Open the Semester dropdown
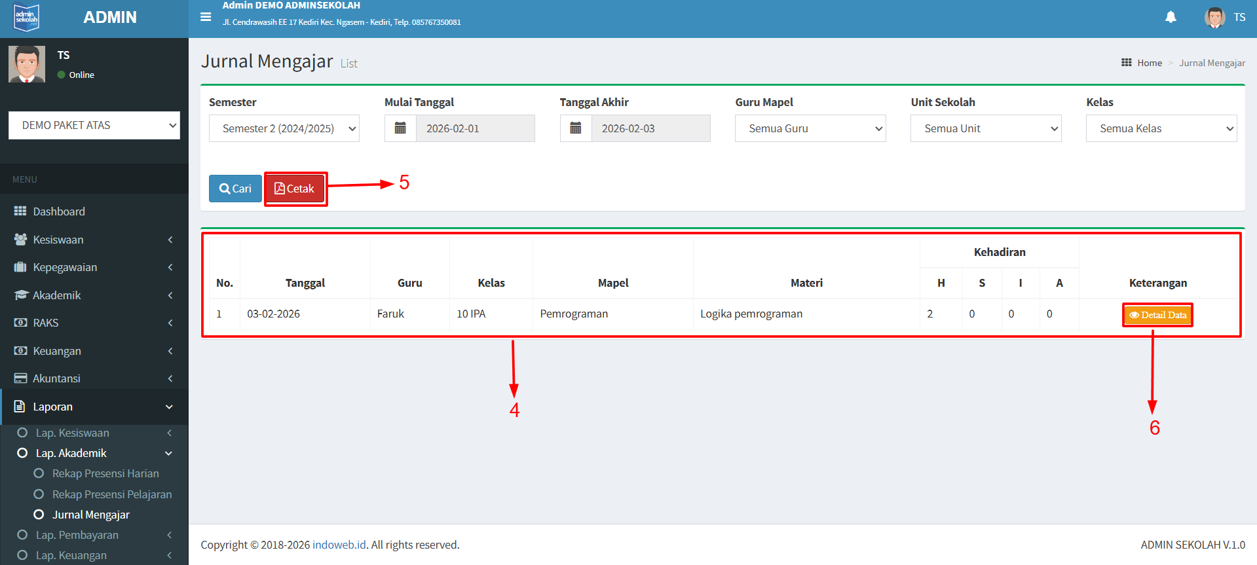Screen dimensions: 1257x565 [x=284, y=128]
